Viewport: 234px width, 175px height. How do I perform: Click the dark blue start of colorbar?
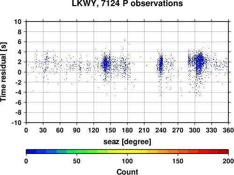(31, 152)
